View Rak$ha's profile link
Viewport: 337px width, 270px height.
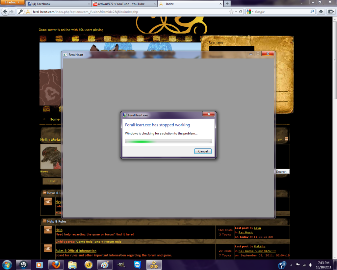pyautogui.click(x=260, y=247)
